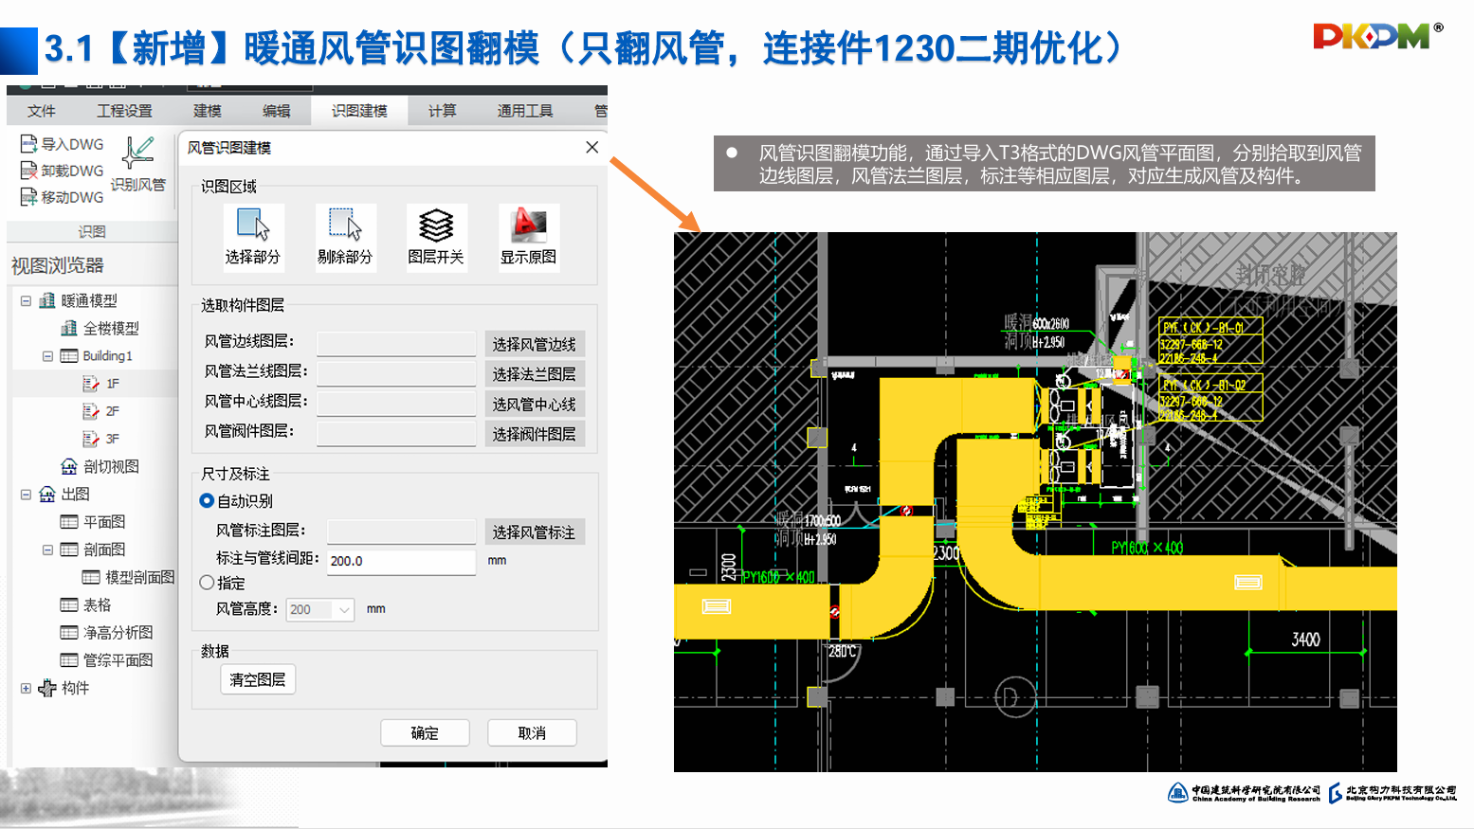Screen dimensions: 1474x829
Task: Click the 卸载DWG unload icon
Action: [29, 171]
